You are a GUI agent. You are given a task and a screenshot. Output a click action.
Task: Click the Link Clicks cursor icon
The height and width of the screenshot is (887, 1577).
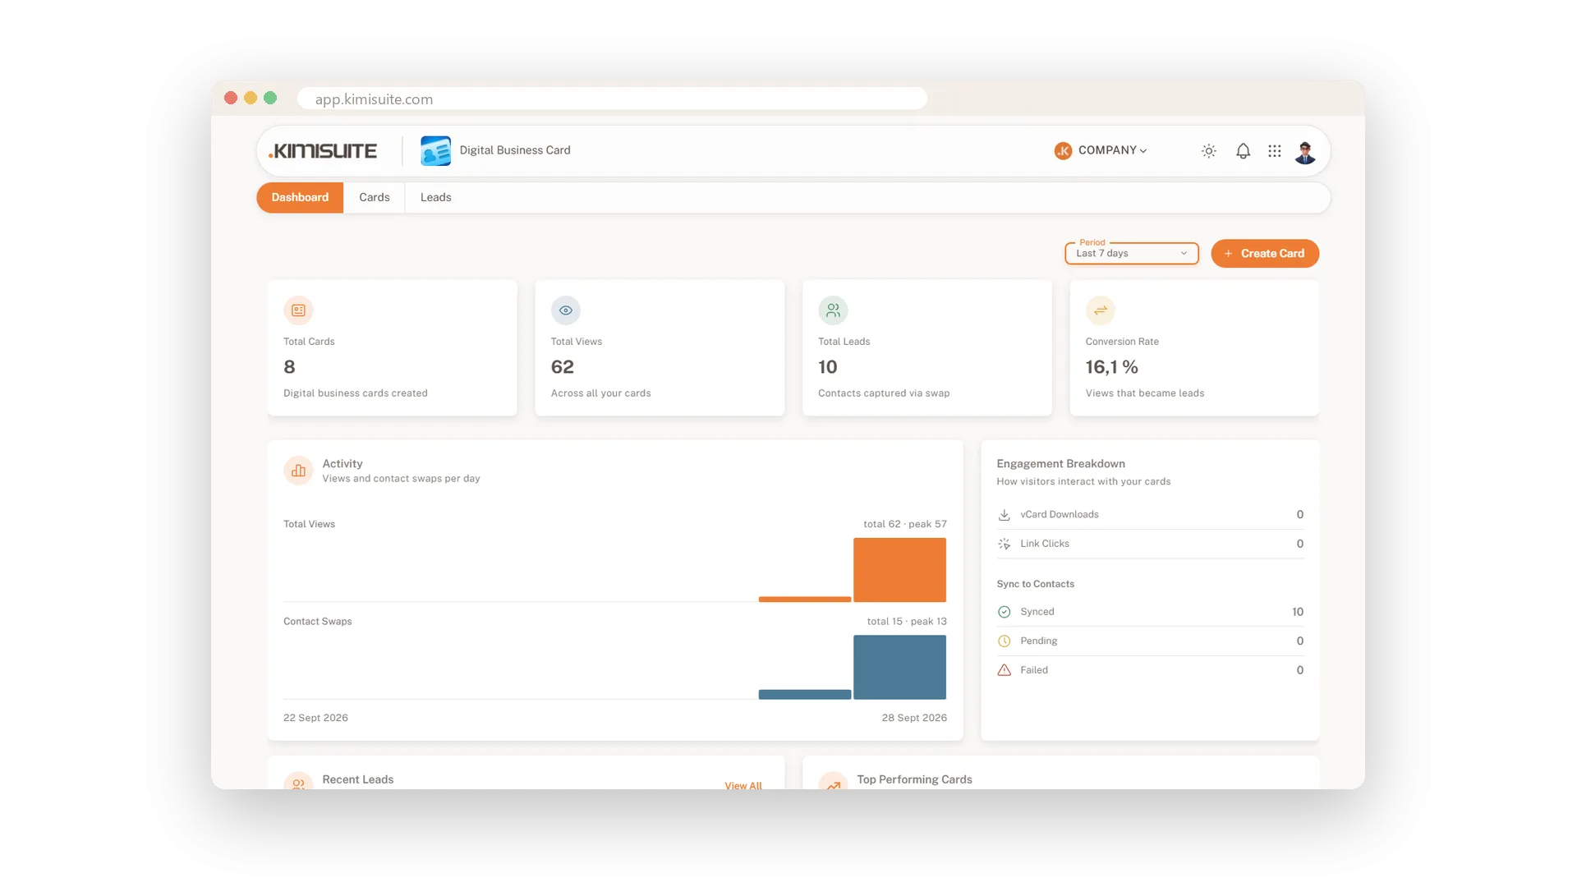(x=1004, y=544)
